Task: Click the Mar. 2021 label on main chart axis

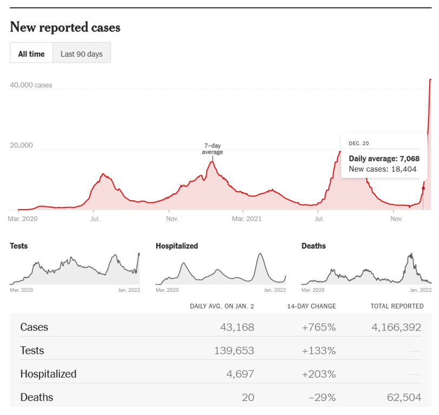Action: [x=247, y=219]
